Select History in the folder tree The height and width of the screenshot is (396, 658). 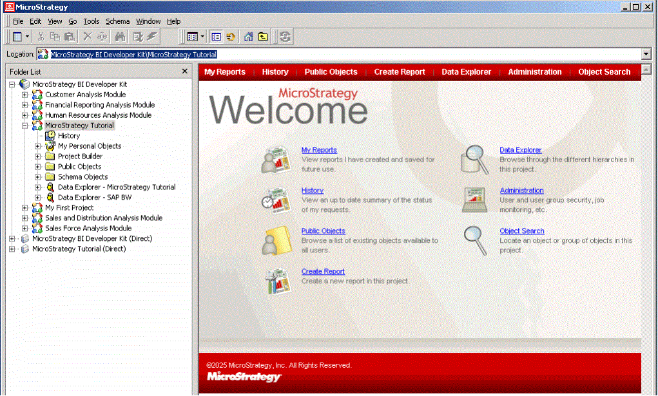[x=69, y=136]
